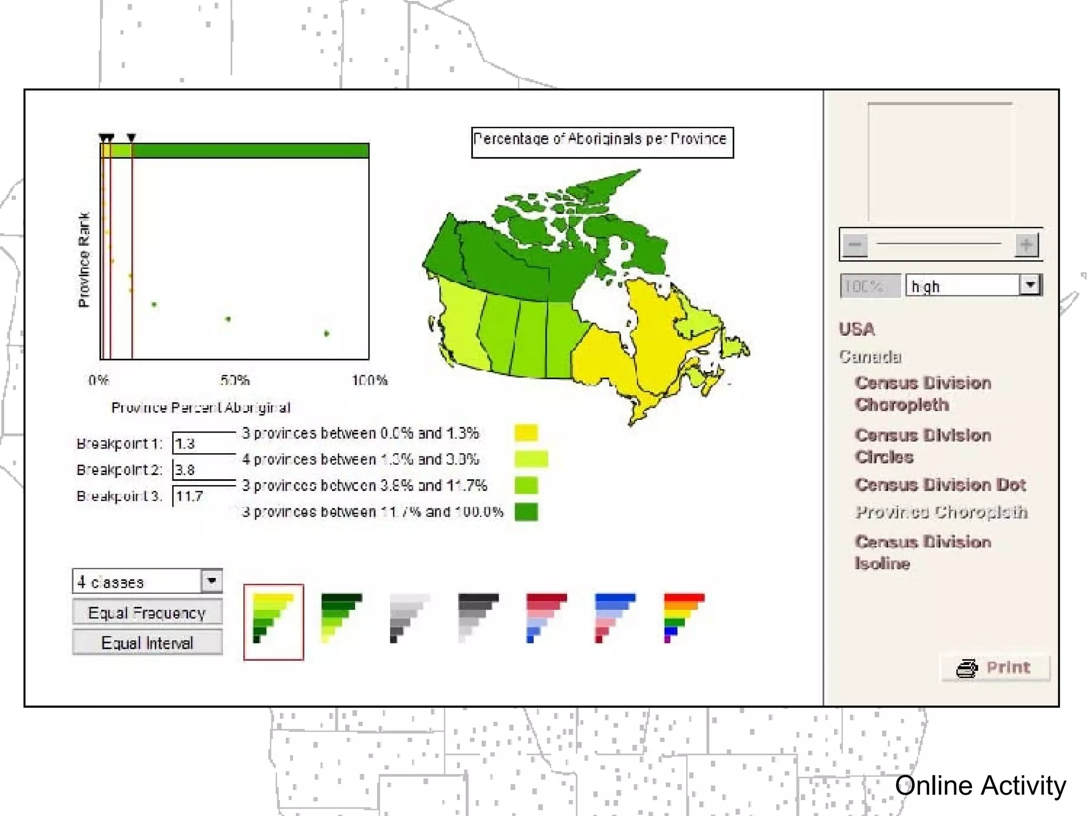Click the Breakpoint 1 input field

(x=204, y=444)
